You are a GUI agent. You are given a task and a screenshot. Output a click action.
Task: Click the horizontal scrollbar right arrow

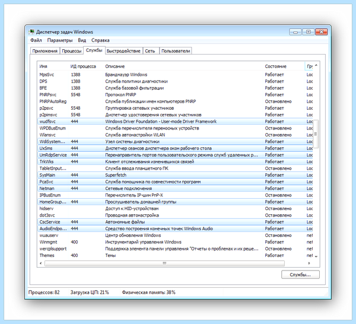pyautogui.click(x=309, y=263)
